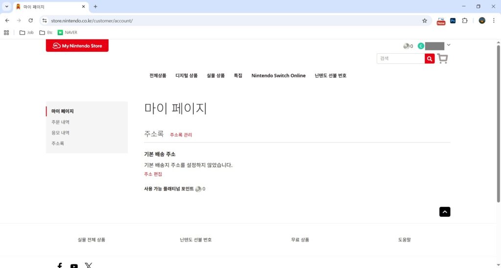Open the tab search dropdown arrow

(7, 6)
